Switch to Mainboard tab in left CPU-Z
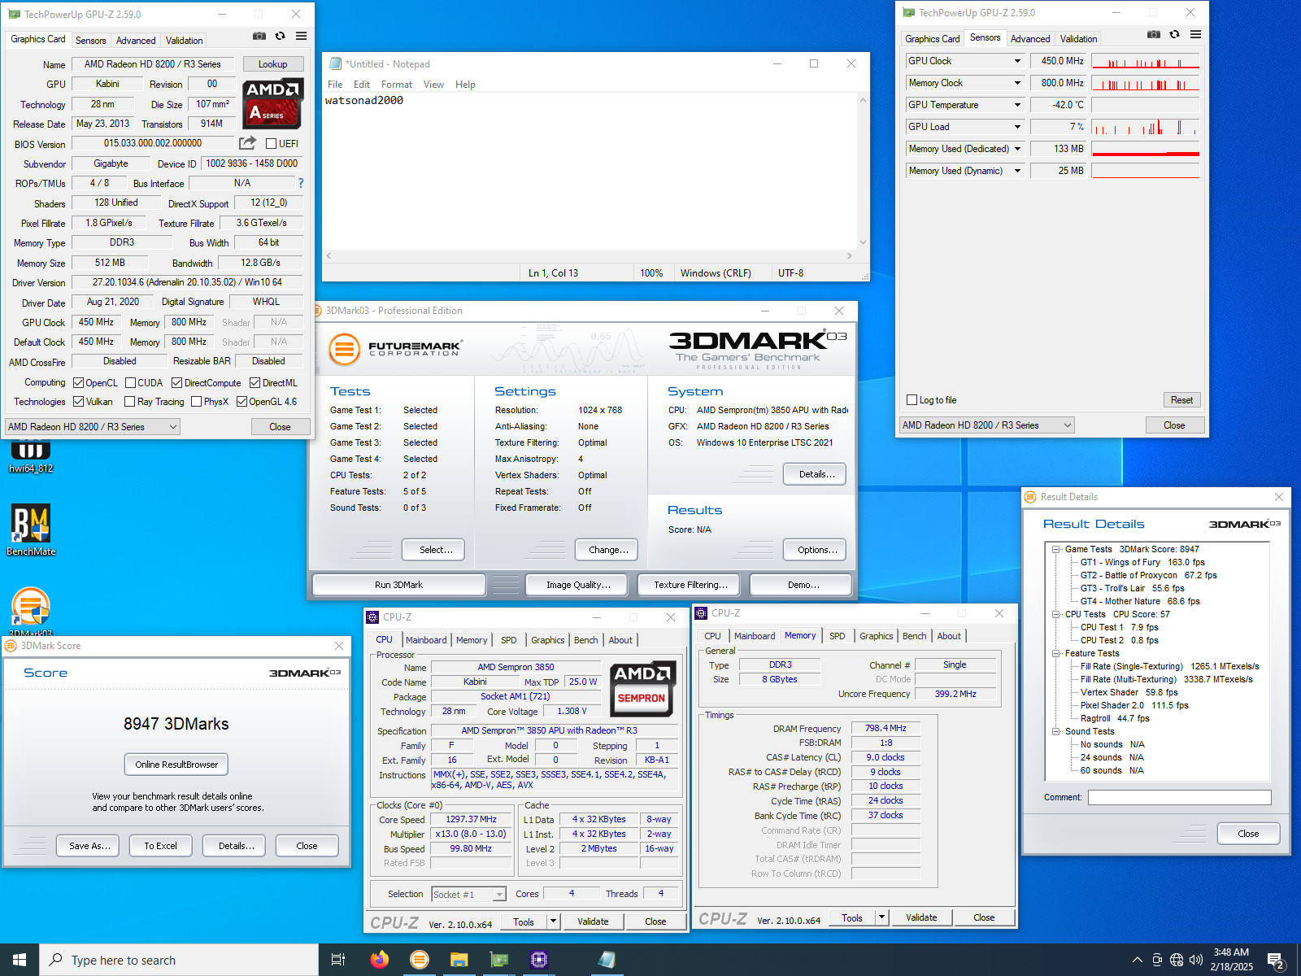 426,640
